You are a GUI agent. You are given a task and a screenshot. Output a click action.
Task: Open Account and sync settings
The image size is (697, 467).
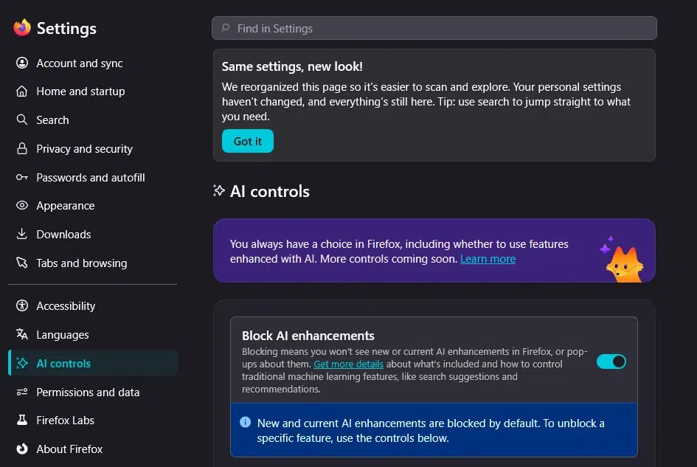[93, 63]
